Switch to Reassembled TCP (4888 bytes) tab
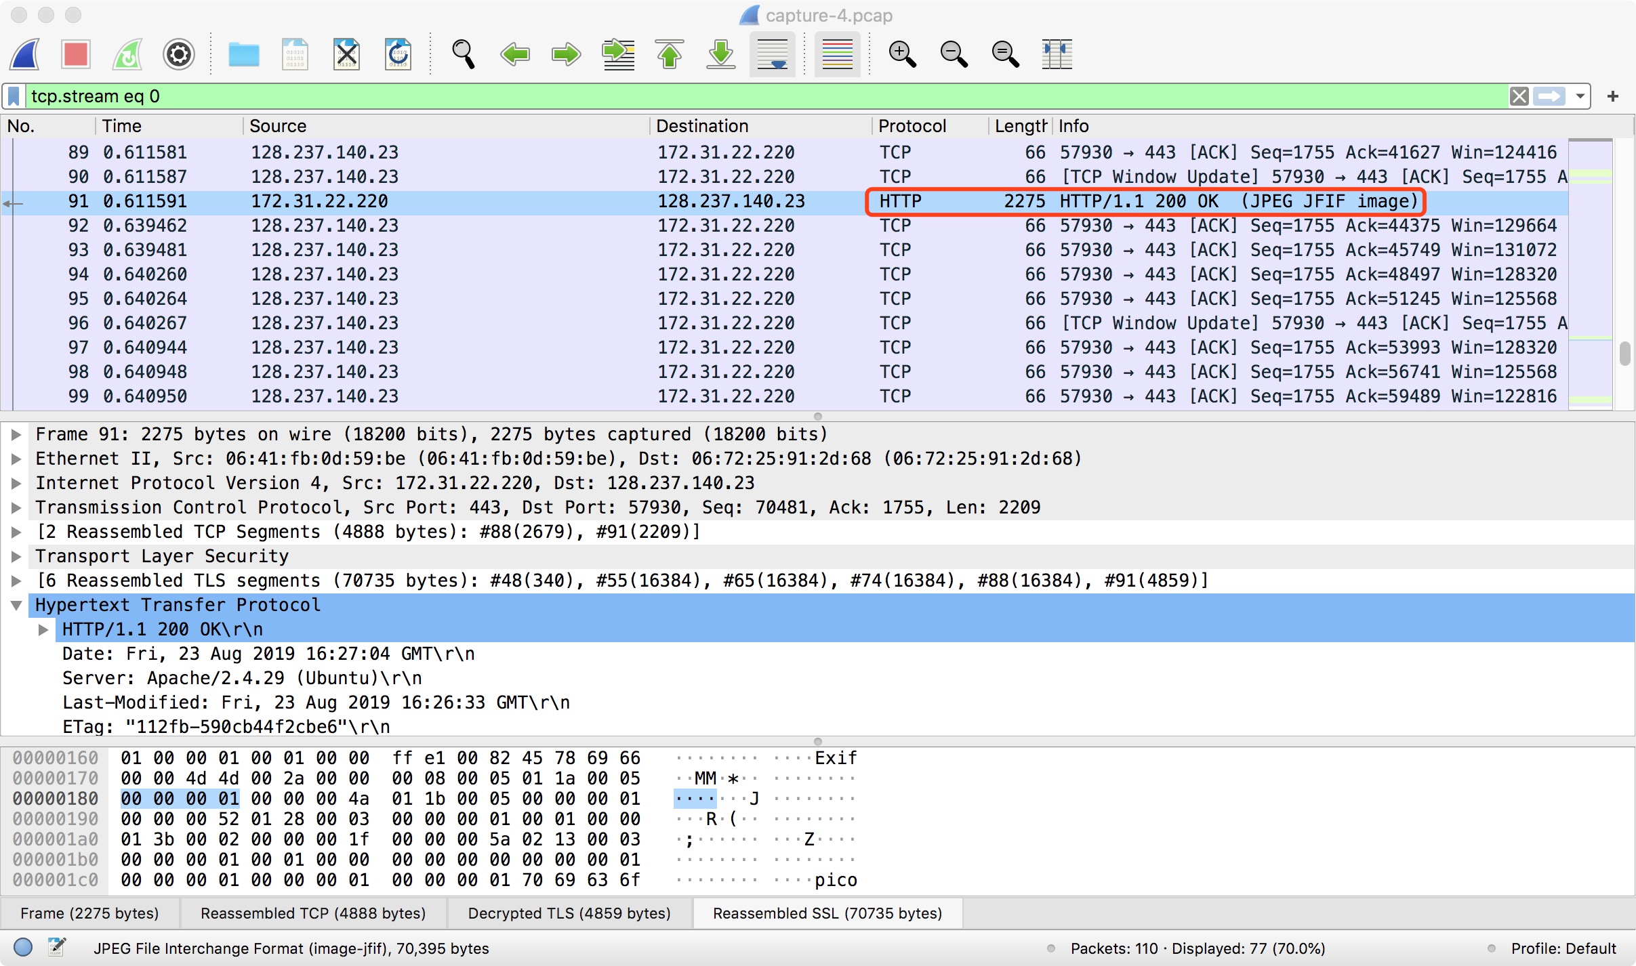1636x966 pixels. click(x=313, y=913)
